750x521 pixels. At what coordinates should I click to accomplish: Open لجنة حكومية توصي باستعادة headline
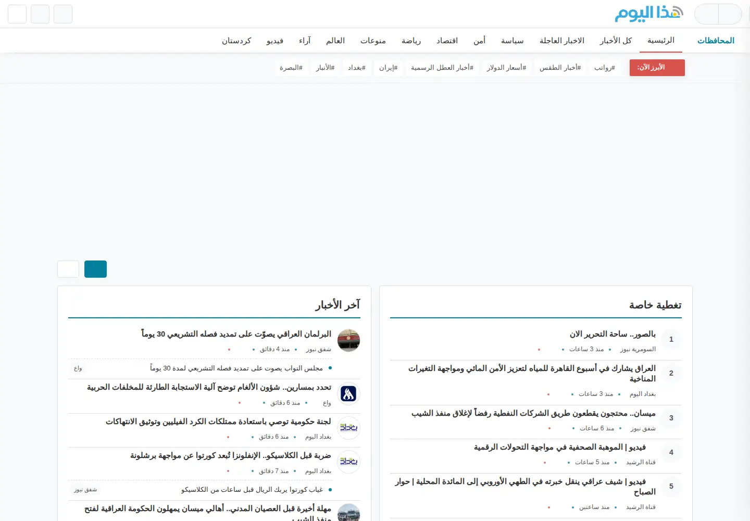click(218, 421)
